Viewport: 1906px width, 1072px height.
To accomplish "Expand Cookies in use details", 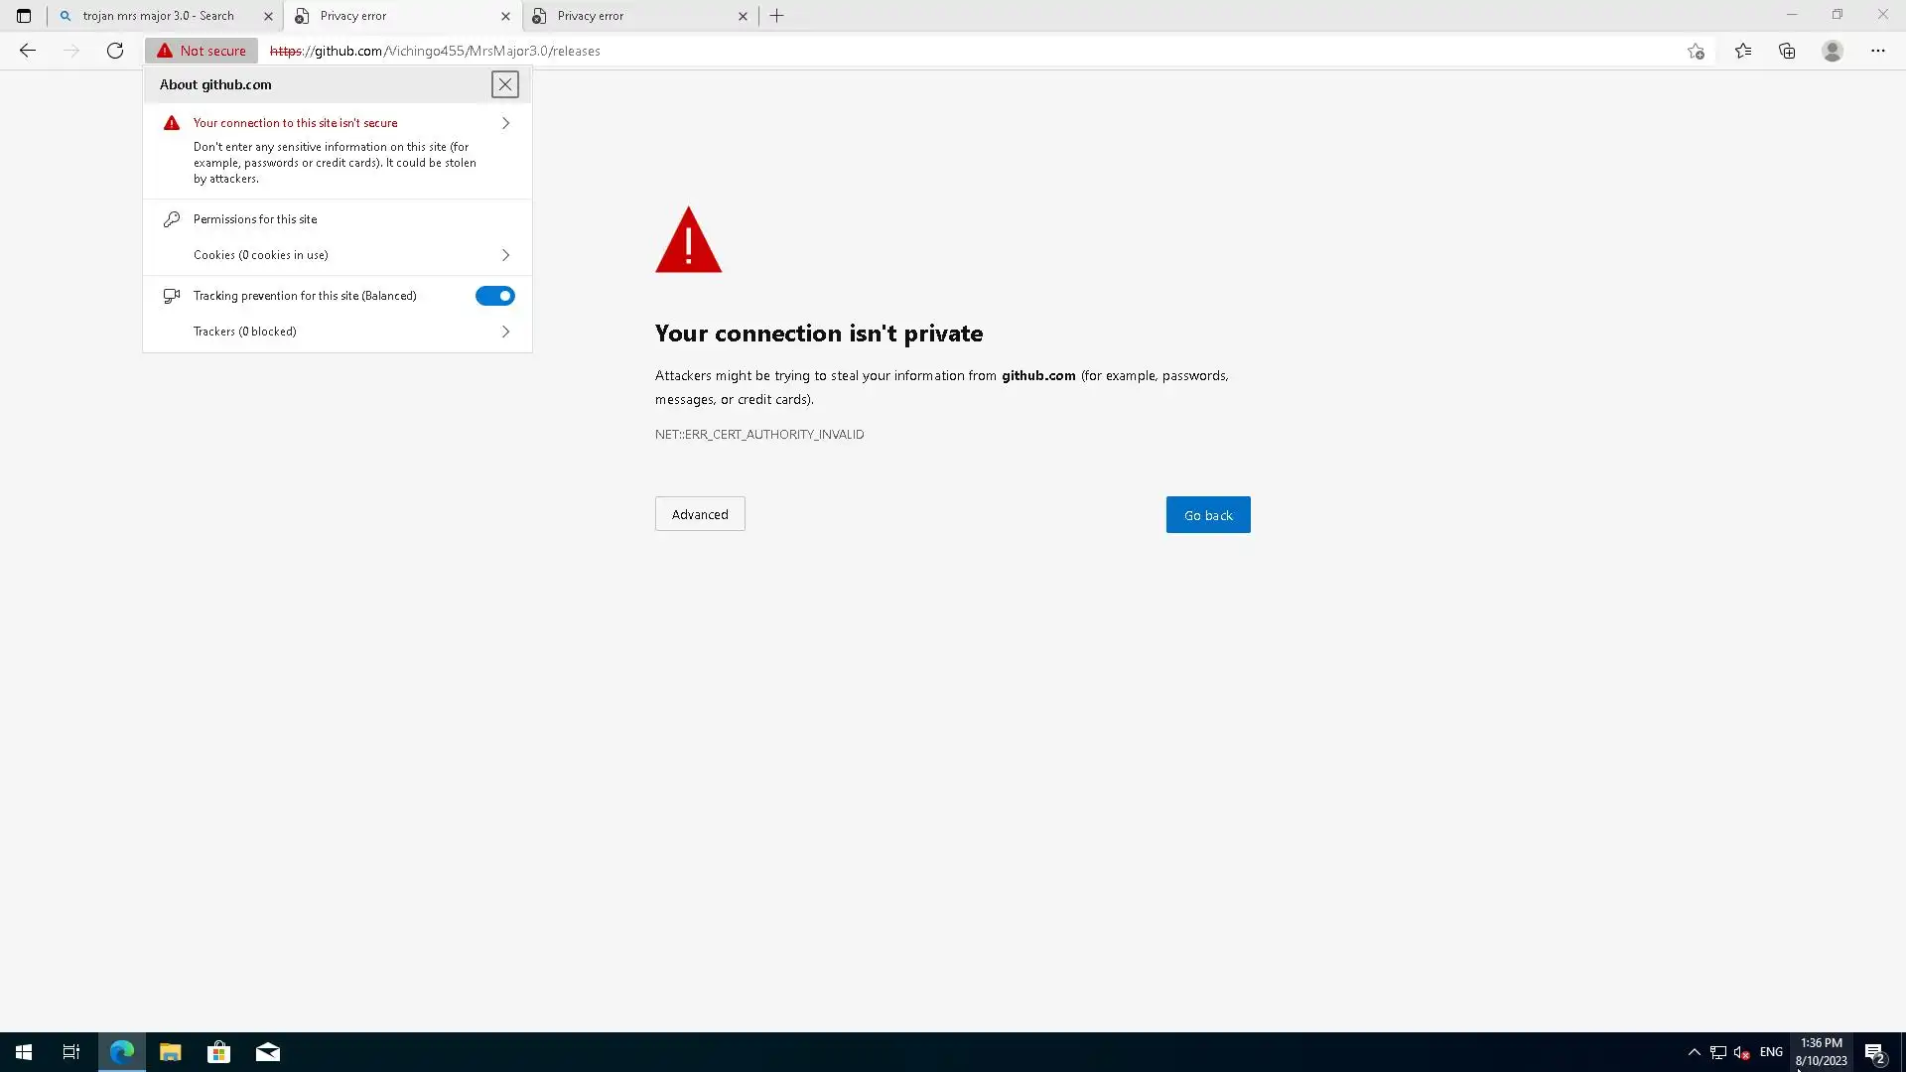I will tap(505, 255).
